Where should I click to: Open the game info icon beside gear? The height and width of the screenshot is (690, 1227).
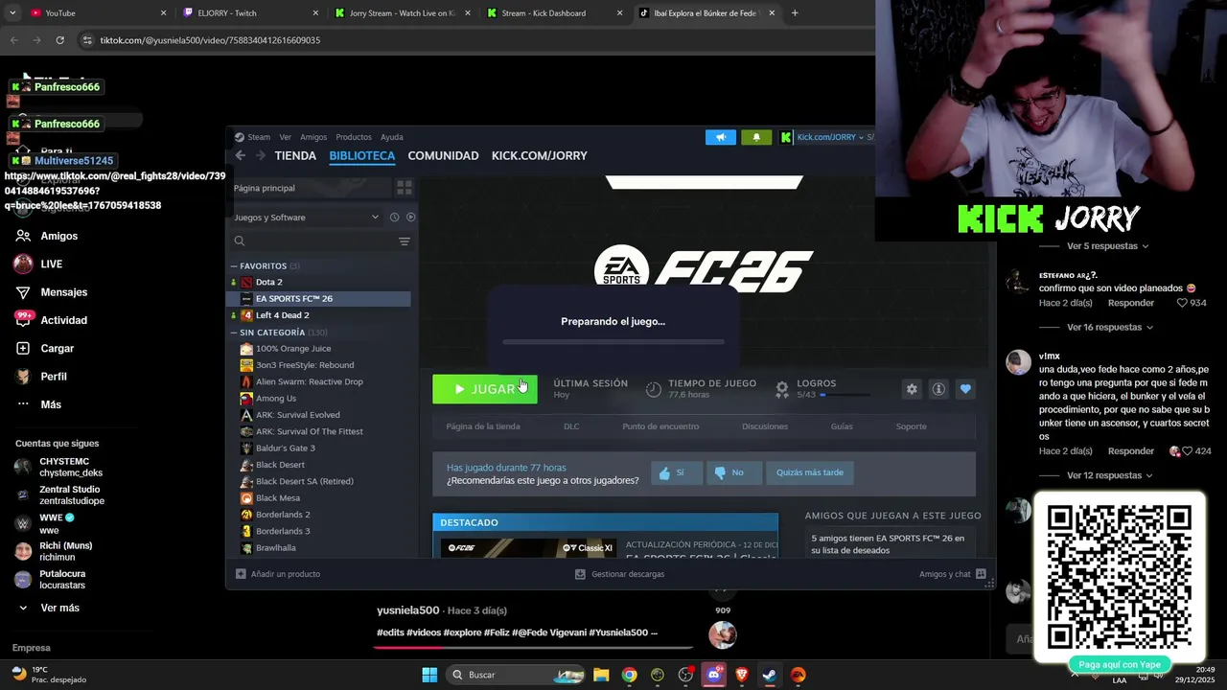tap(938, 389)
